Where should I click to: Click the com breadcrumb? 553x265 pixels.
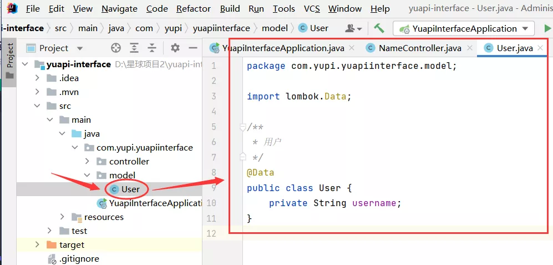pyautogui.click(x=144, y=28)
